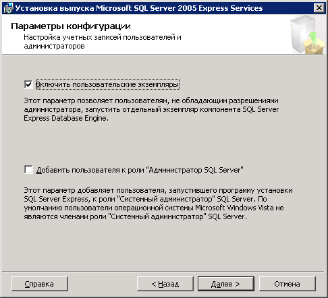Enable 'Добавить пользователя к роли' checkbox
The width and height of the screenshot is (328, 298).
(28, 170)
